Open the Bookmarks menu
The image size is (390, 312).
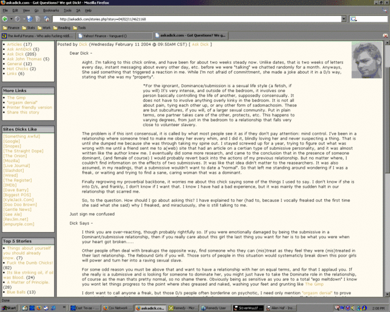(51, 10)
